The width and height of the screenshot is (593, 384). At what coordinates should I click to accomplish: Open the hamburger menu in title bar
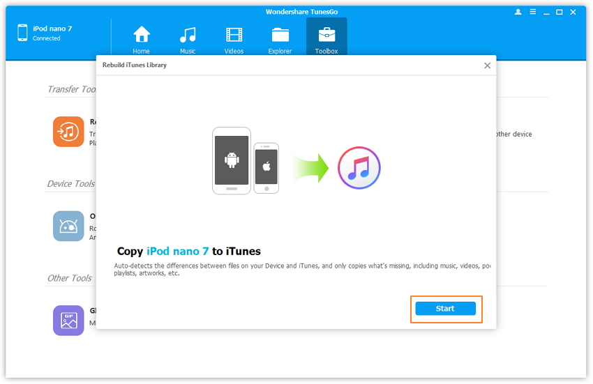click(x=532, y=12)
